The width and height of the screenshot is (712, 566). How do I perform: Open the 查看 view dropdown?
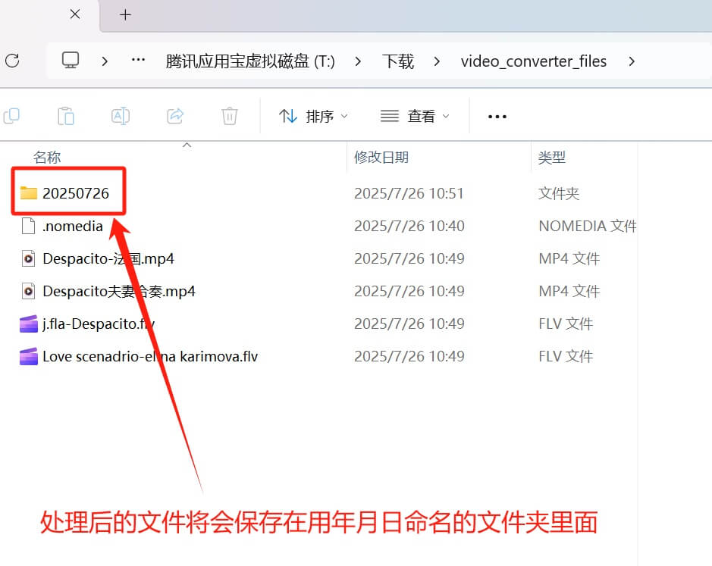(x=415, y=116)
